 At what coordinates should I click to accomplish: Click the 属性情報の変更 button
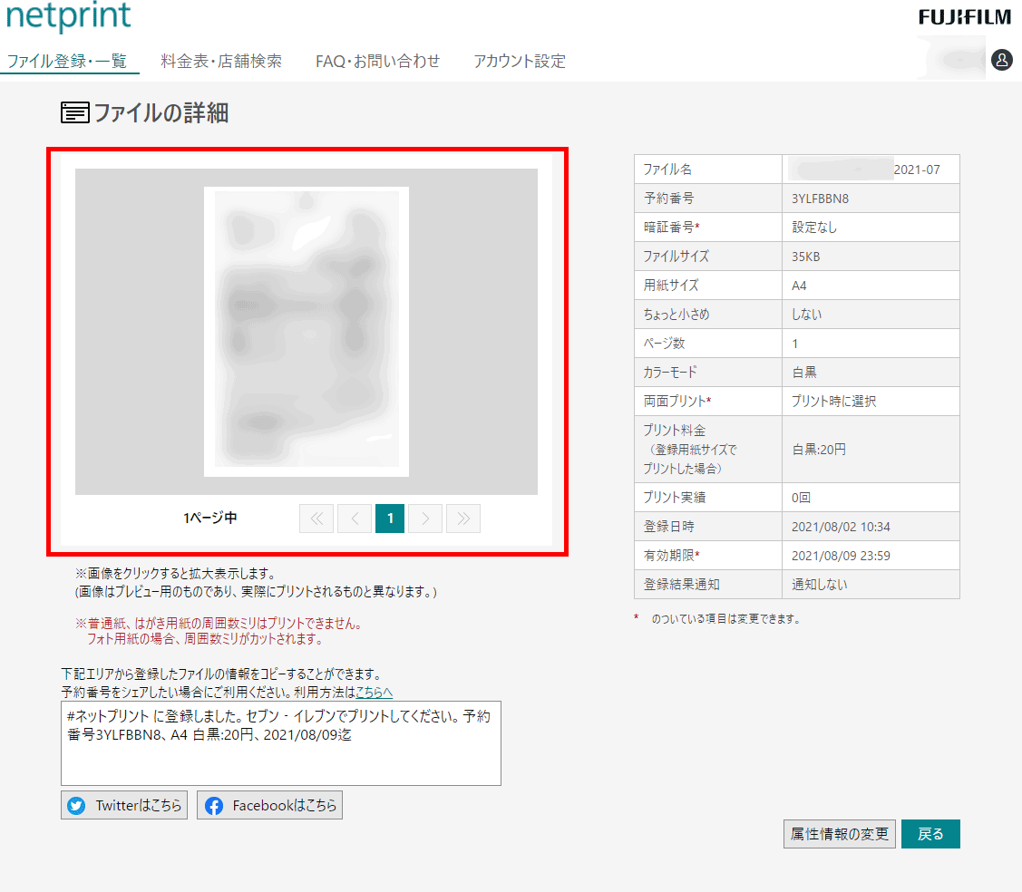coord(839,833)
